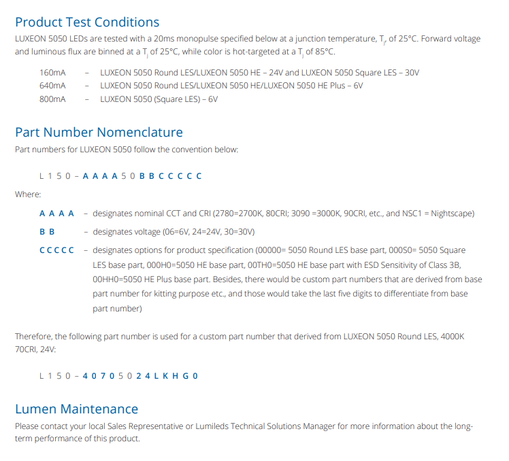The width and height of the screenshot is (509, 461).
Task: Click the blue CCCCC designator label
Action: (56, 250)
